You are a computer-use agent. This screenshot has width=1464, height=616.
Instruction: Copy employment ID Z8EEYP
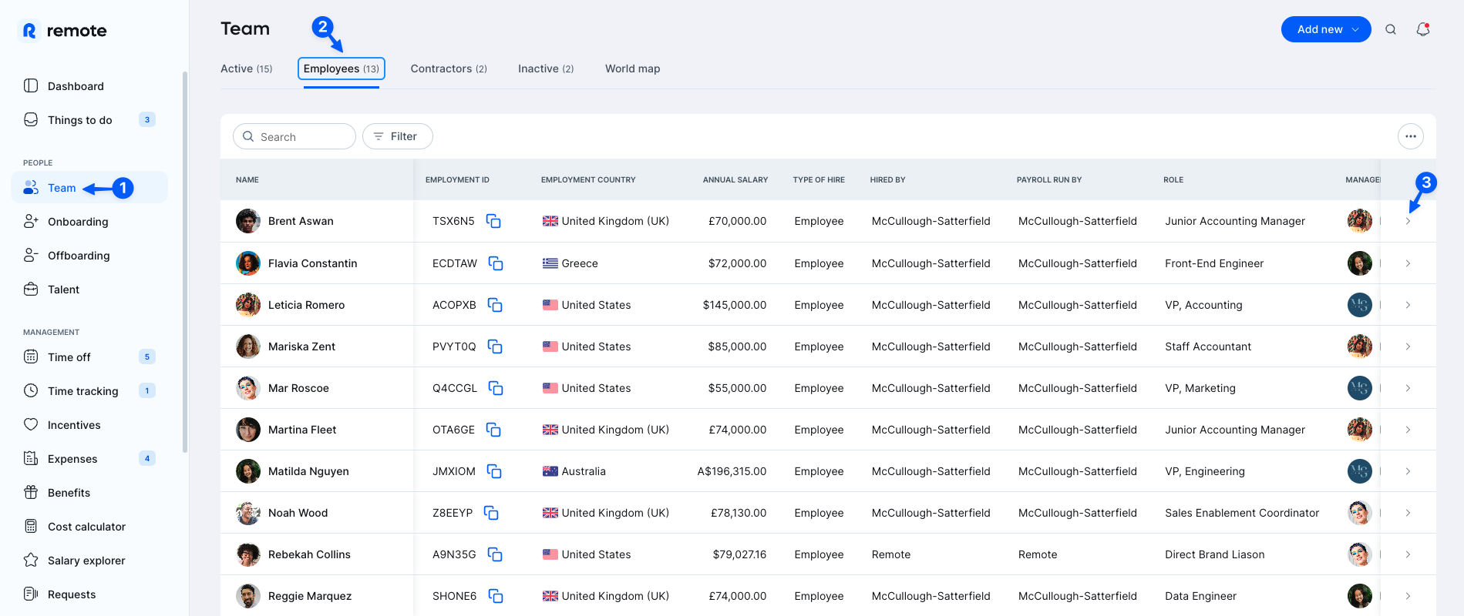tap(491, 513)
